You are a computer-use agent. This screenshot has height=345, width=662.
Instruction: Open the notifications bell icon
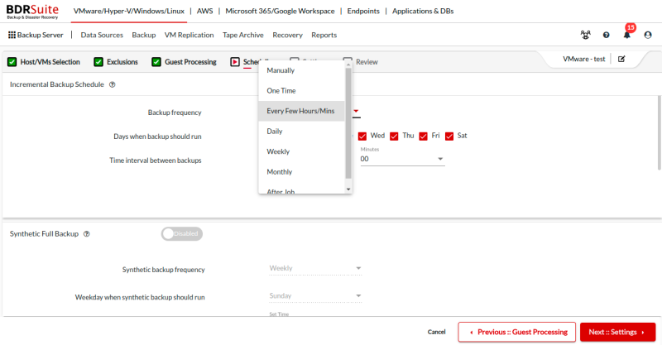click(x=626, y=36)
